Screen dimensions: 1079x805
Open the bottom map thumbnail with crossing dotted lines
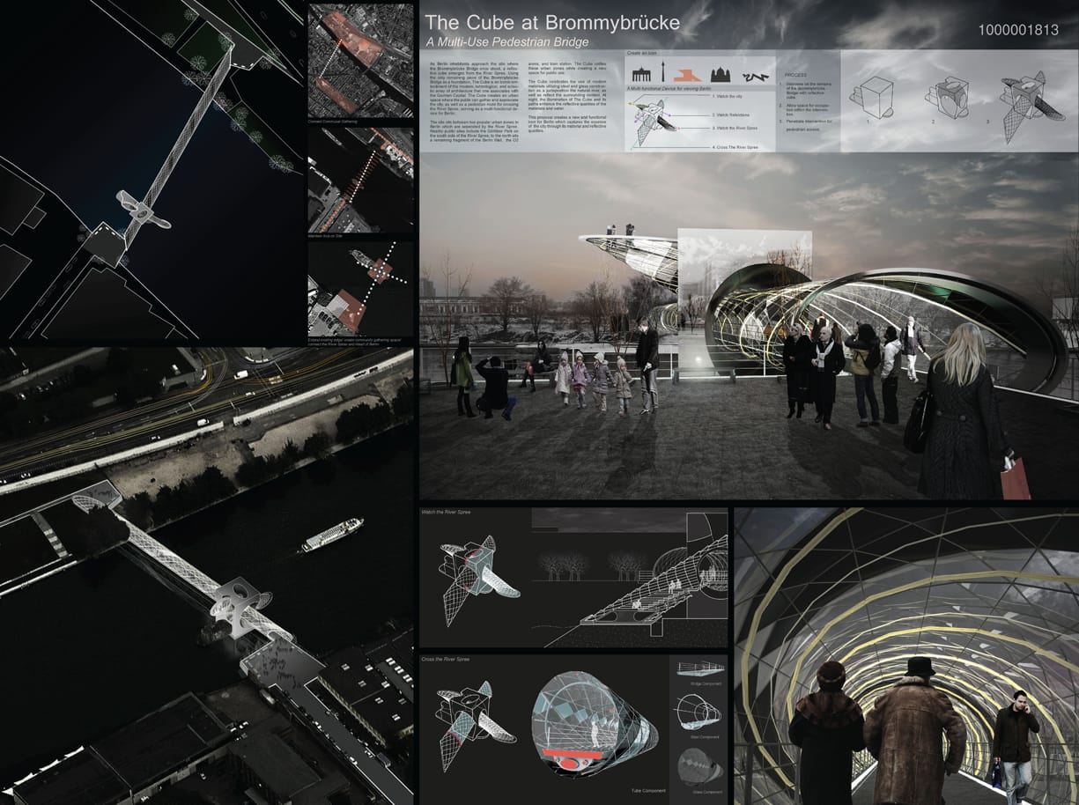(x=361, y=289)
